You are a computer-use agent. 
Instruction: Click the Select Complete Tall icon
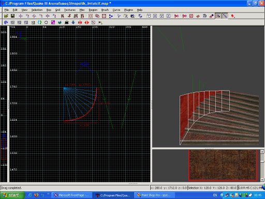pyautogui.click(x=62, y=16)
